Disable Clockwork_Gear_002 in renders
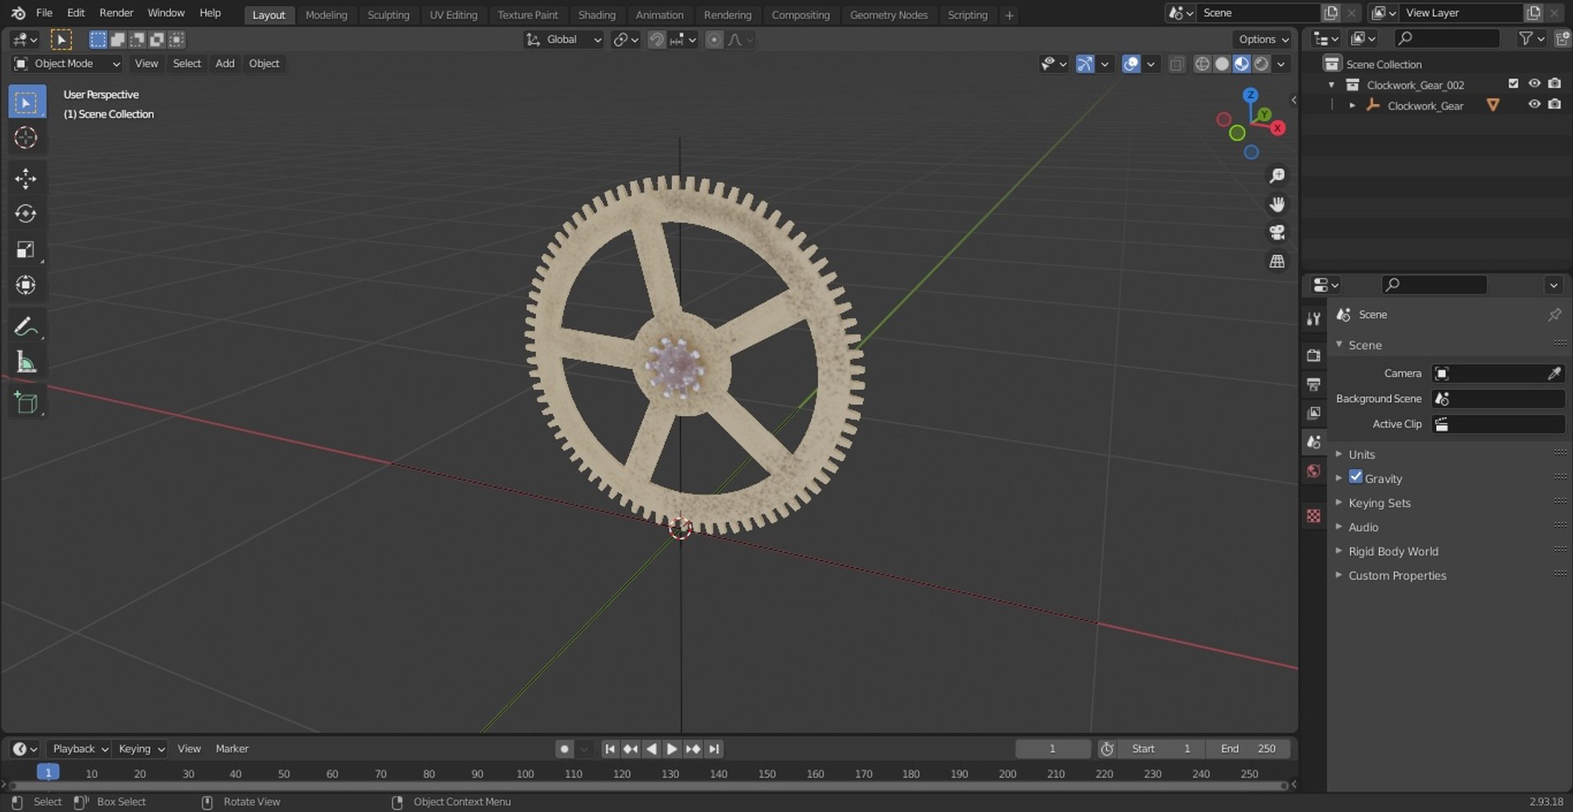Viewport: 1573px width, 812px height. coord(1555,84)
